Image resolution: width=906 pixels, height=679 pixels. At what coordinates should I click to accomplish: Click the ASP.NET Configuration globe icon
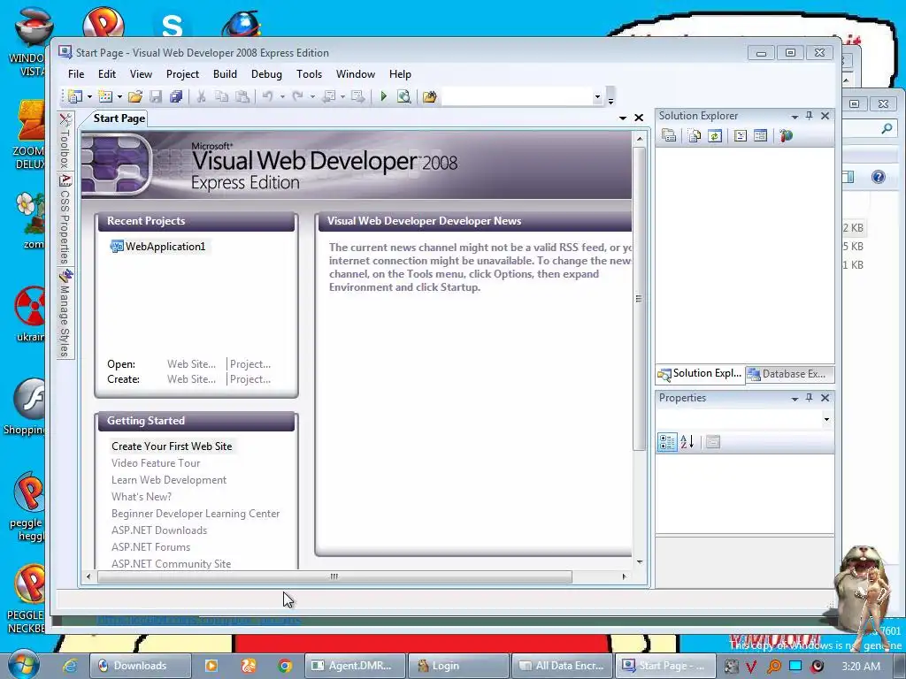(x=786, y=135)
